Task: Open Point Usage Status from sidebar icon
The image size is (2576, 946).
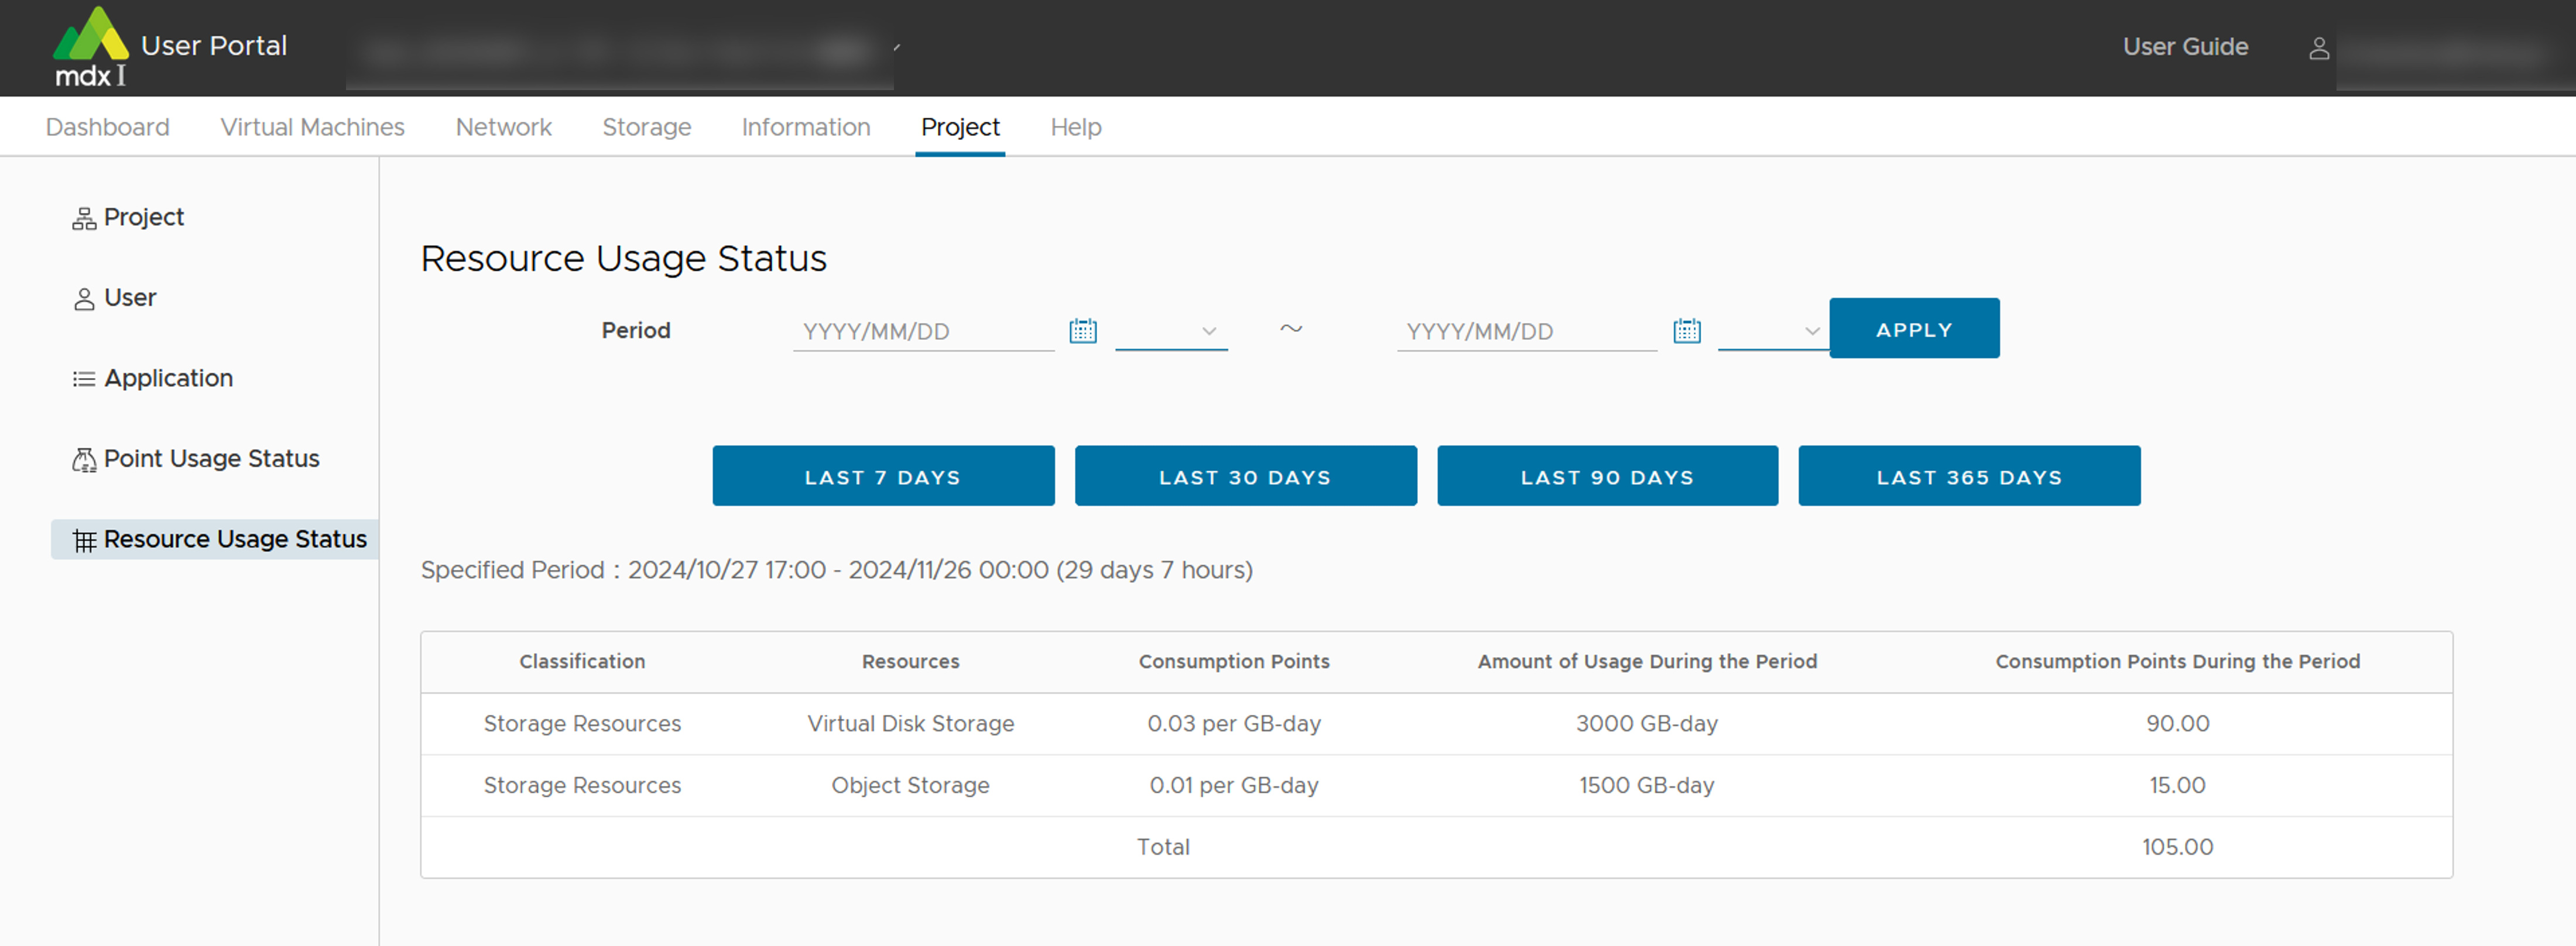Action: coord(84,459)
